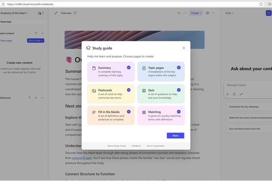The width and height of the screenshot is (272, 181).
Task: Click the browser site info lock icon
Action: [3, 4]
